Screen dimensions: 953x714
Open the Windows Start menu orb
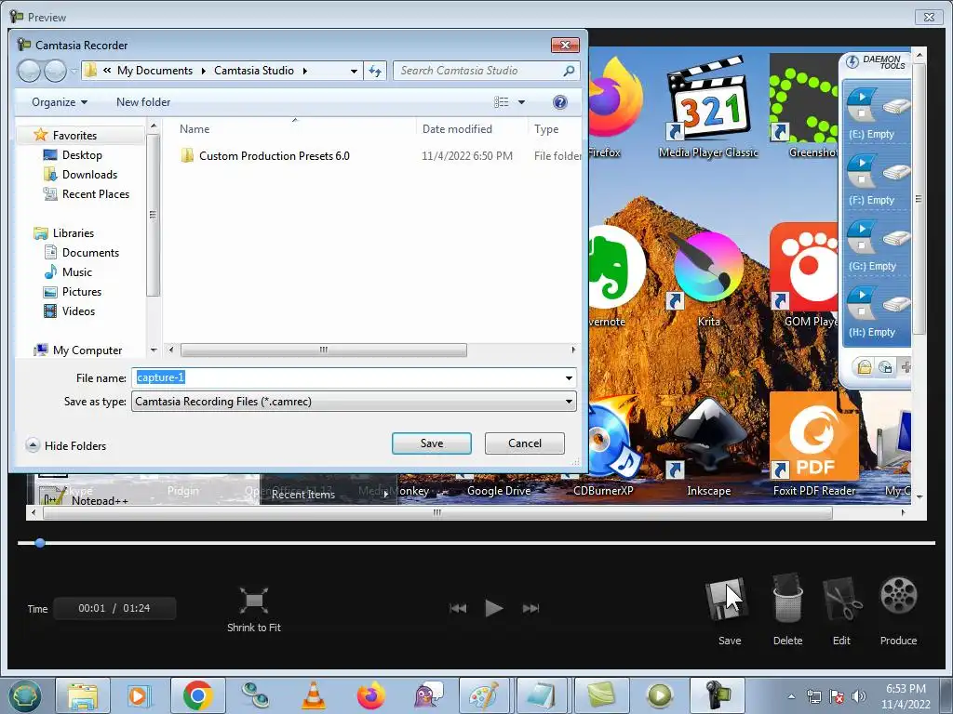24,695
